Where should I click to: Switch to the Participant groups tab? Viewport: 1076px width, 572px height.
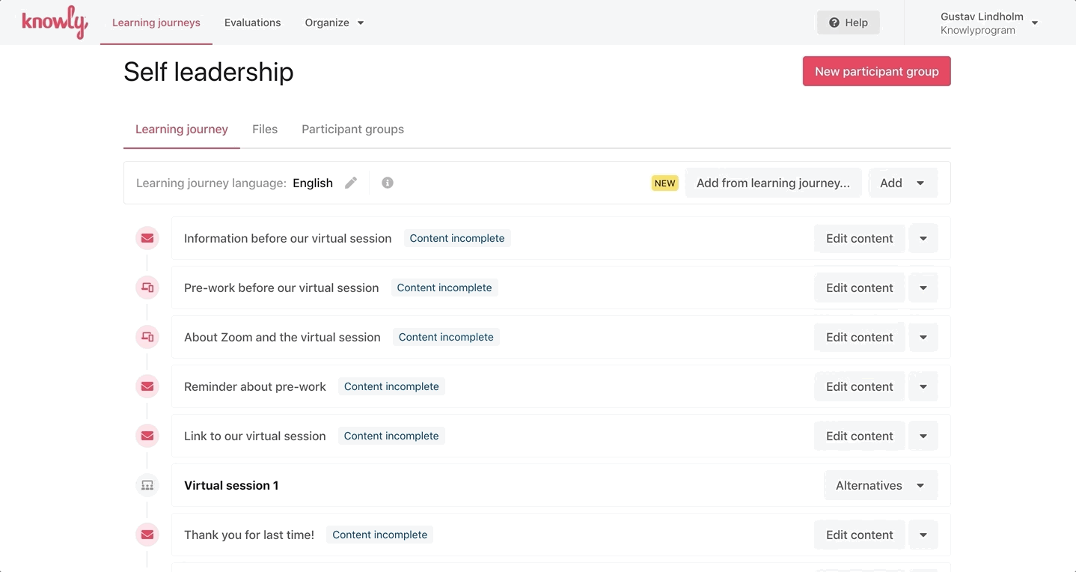(x=352, y=129)
